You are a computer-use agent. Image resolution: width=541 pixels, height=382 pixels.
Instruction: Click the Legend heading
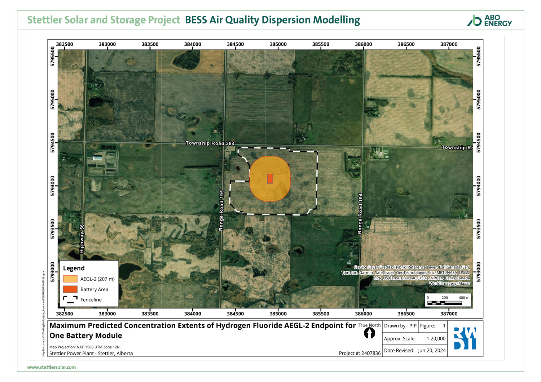click(x=74, y=268)
